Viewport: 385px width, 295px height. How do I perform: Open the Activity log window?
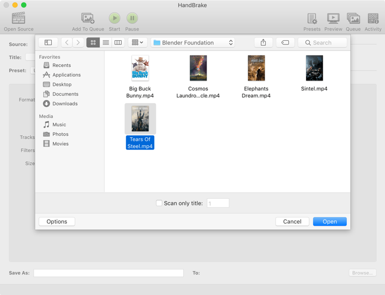coord(372,18)
